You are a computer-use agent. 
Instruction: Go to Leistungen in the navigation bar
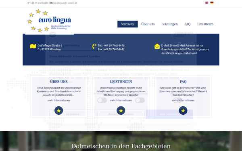point(169,24)
